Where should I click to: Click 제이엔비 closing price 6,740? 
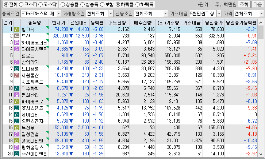(218, 114)
